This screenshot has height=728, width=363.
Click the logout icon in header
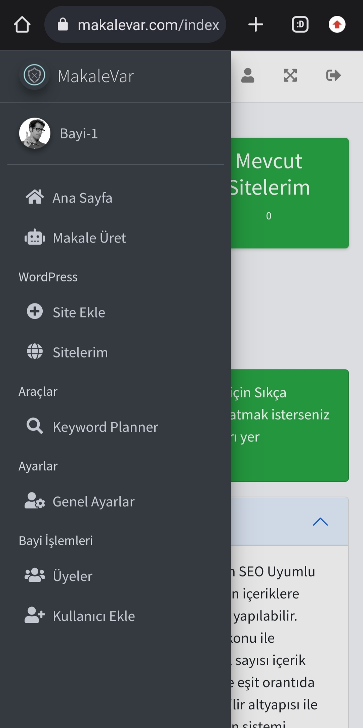[333, 75]
